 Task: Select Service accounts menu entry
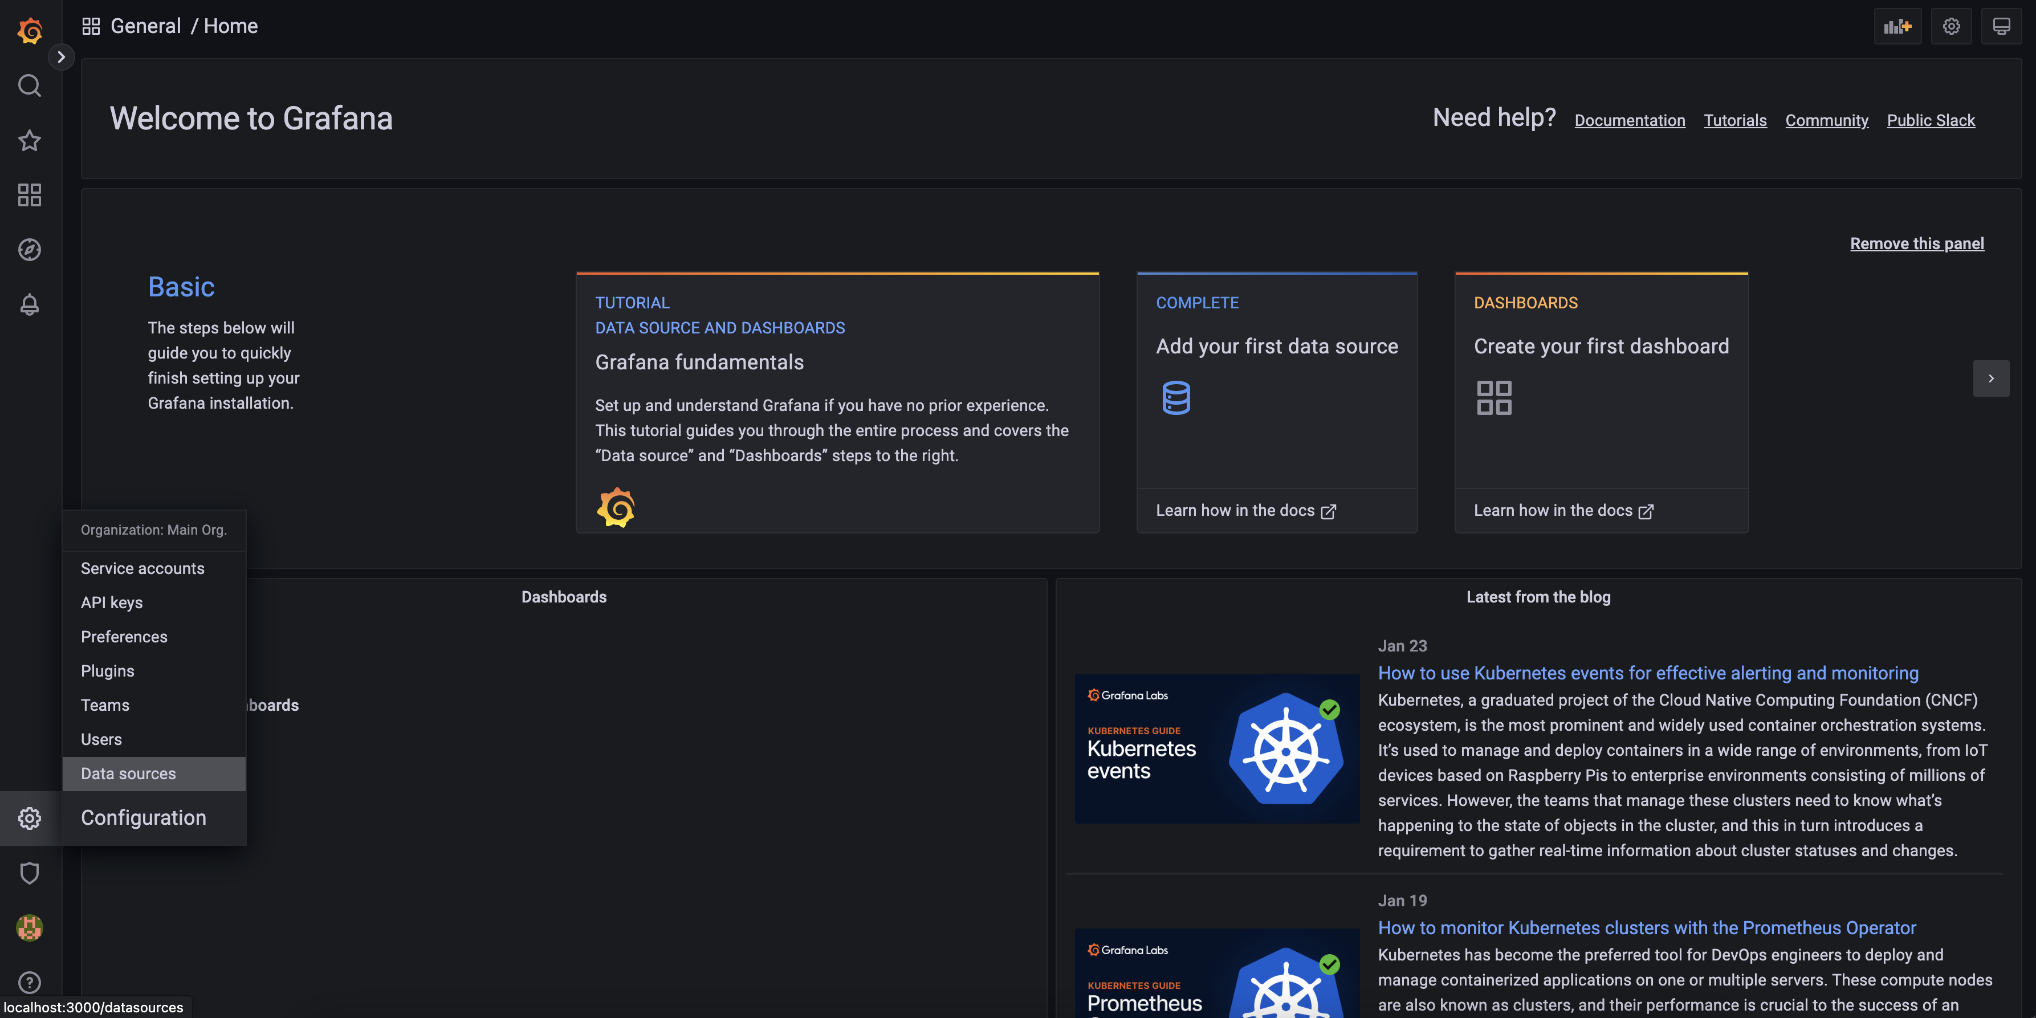(142, 568)
